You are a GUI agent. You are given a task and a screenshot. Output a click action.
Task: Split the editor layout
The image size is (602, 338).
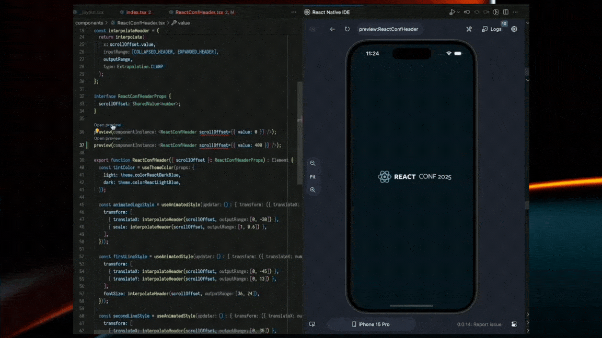506,13
